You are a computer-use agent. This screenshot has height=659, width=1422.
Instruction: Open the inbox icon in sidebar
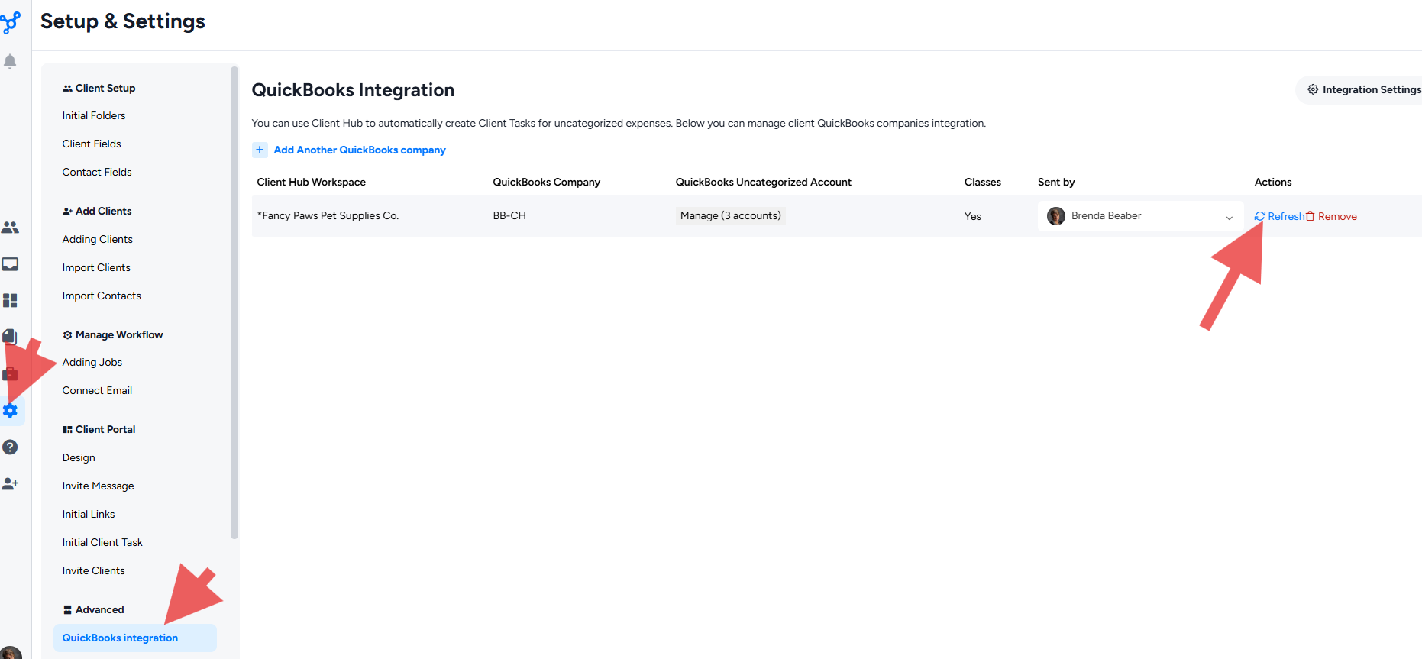point(10,264)
